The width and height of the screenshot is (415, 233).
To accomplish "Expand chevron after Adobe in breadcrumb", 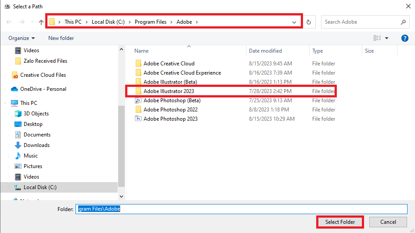I will coord(197,22).
